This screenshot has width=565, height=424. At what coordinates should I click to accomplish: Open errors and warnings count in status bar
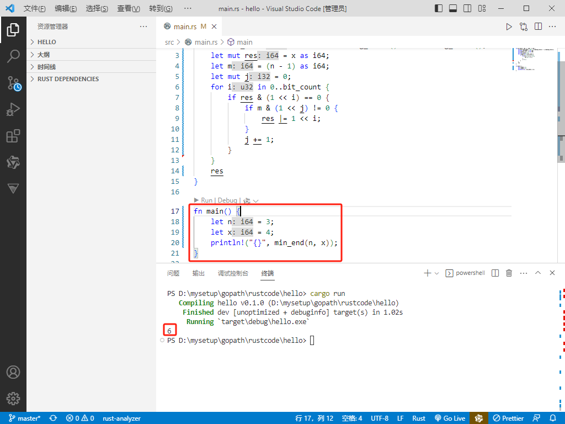click(x=80, y=418)
